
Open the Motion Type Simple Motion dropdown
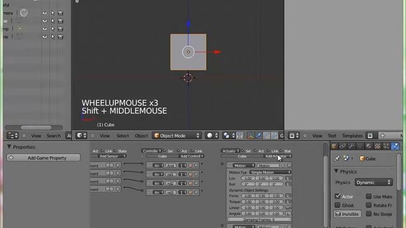(x=270, y=172)
